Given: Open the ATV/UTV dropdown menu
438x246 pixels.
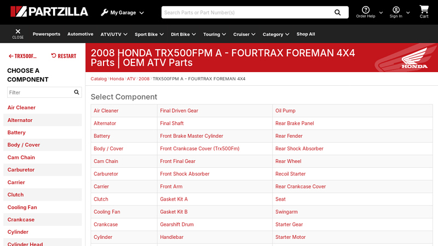Looking at the screenshot, I should [114, 34].
